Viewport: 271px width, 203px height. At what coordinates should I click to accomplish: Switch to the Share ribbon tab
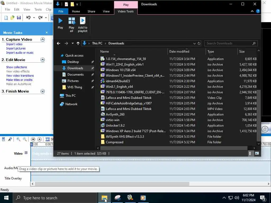[91, 11]
